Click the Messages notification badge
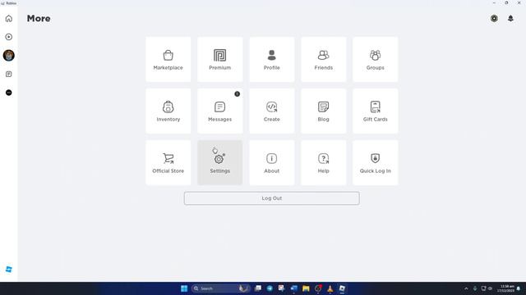Screen dimensions: 526x295 click(238, 94)
